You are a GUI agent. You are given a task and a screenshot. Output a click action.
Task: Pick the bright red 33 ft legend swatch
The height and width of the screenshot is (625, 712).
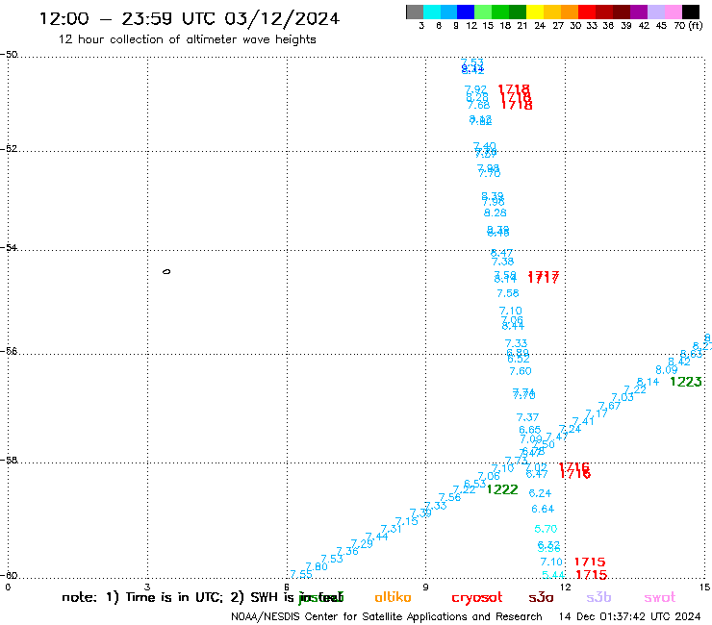(587, 12)
